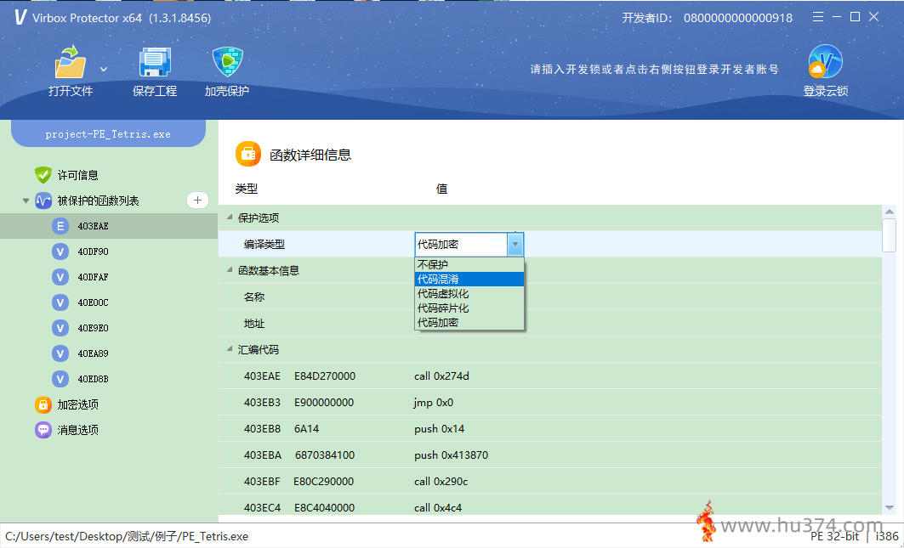904x548 pixels.
Task: Click 名称 row label
Action: point(254,297)
